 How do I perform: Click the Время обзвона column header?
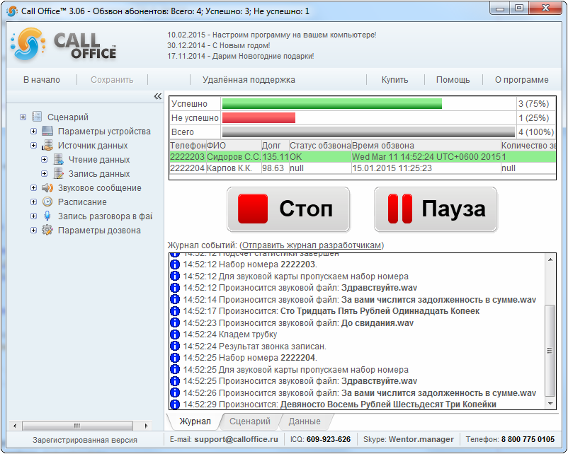tap(426, 146)
